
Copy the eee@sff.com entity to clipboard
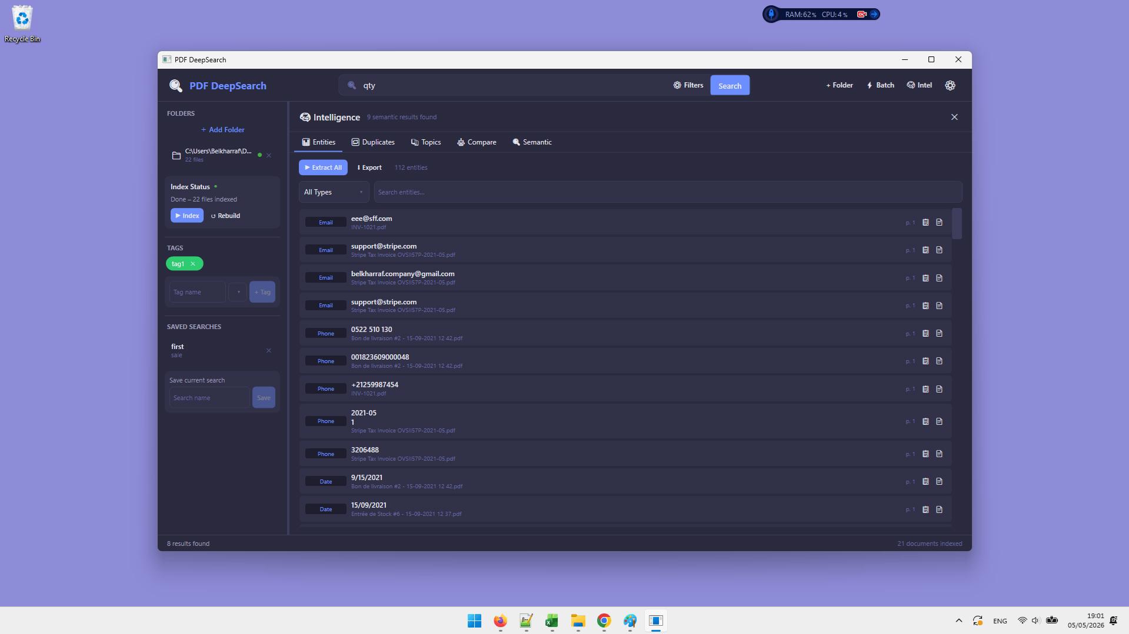[x=925, y=223]
